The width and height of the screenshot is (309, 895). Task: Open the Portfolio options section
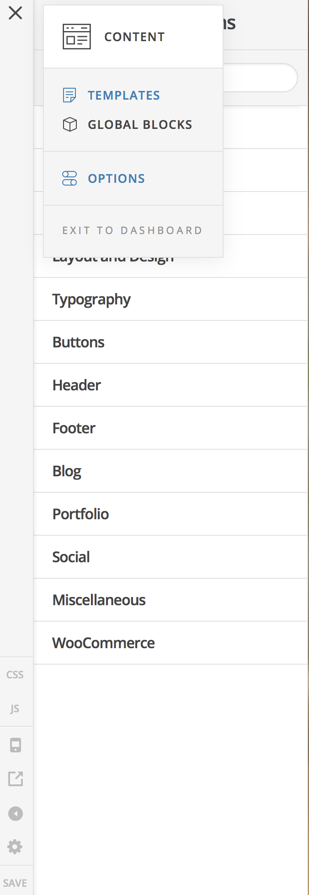coord(81,514)
